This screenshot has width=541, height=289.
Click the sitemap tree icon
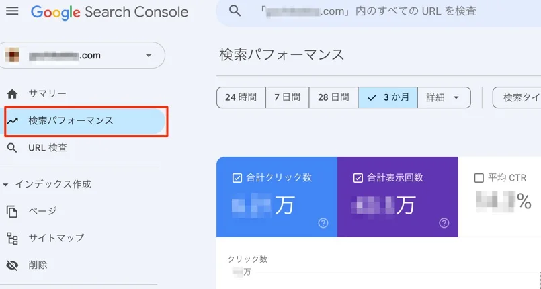point(12,239)
